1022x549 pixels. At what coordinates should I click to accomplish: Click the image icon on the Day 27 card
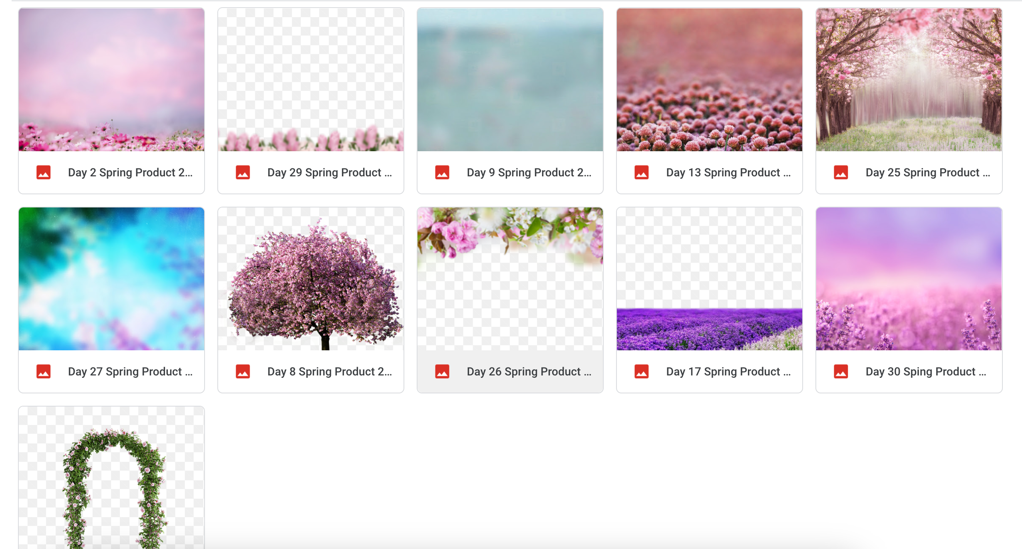(x=44, y=371)
